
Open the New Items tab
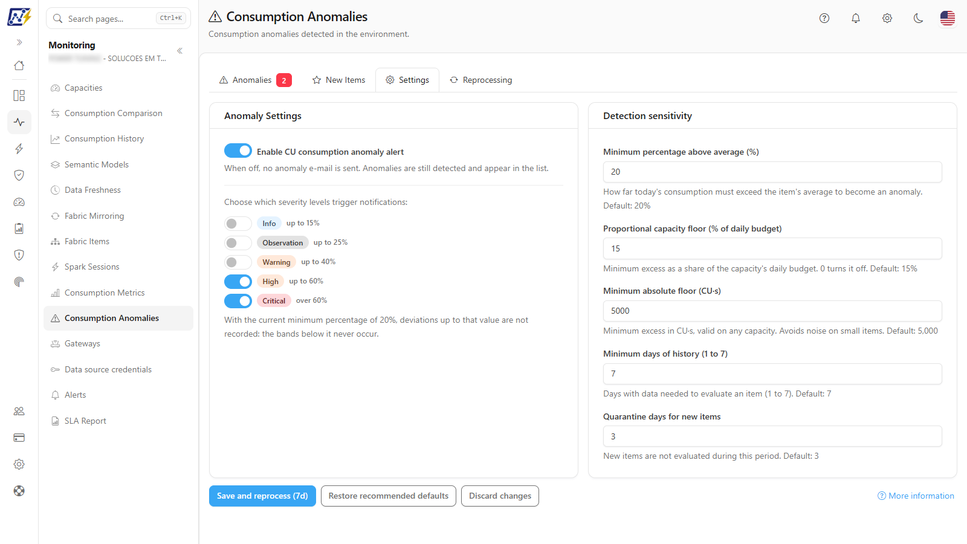point(338,80)
